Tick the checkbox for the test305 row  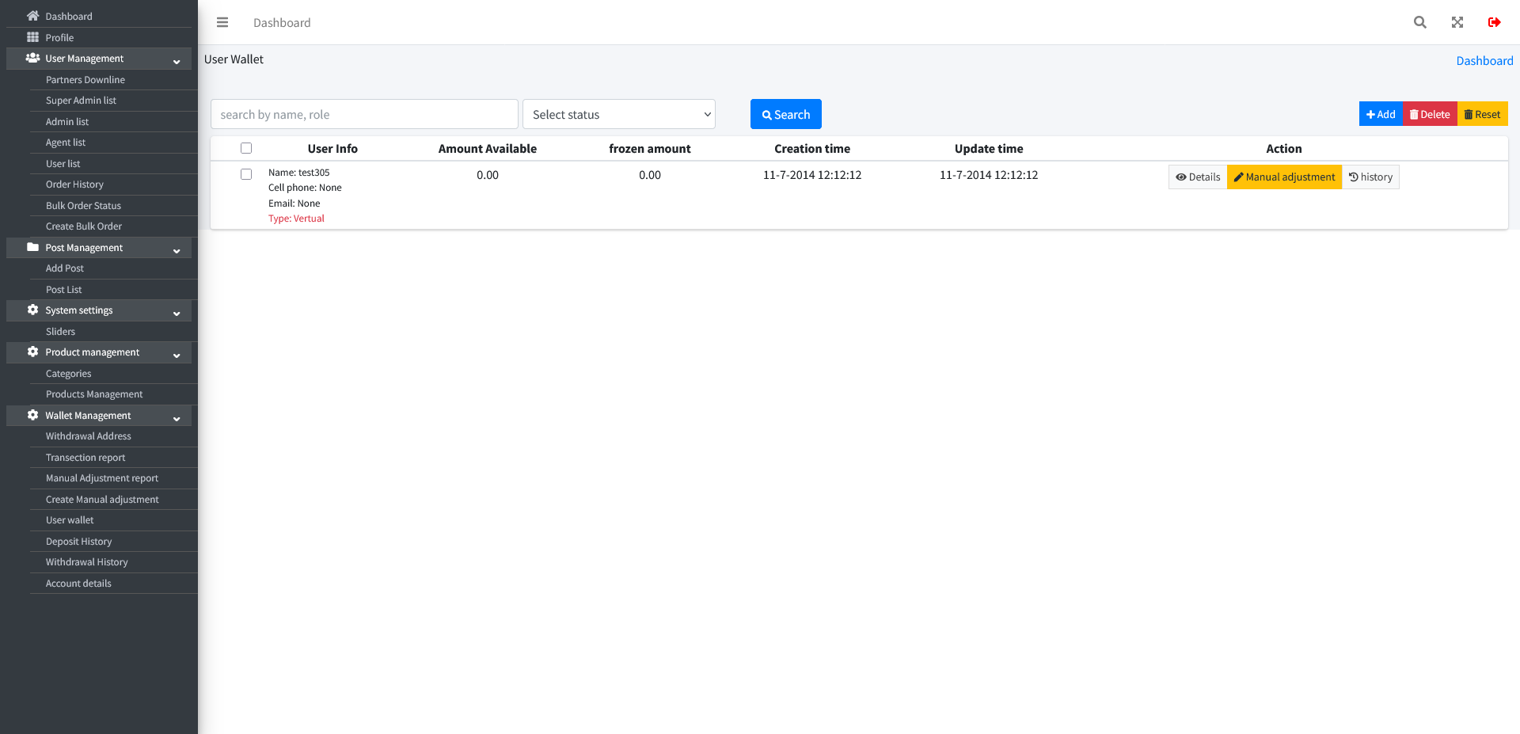coord(246,174)
